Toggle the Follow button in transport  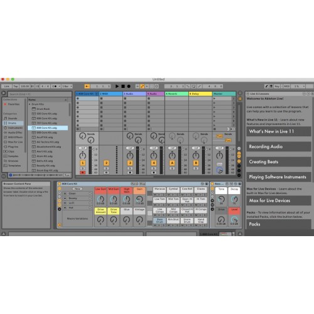(87, 86)
